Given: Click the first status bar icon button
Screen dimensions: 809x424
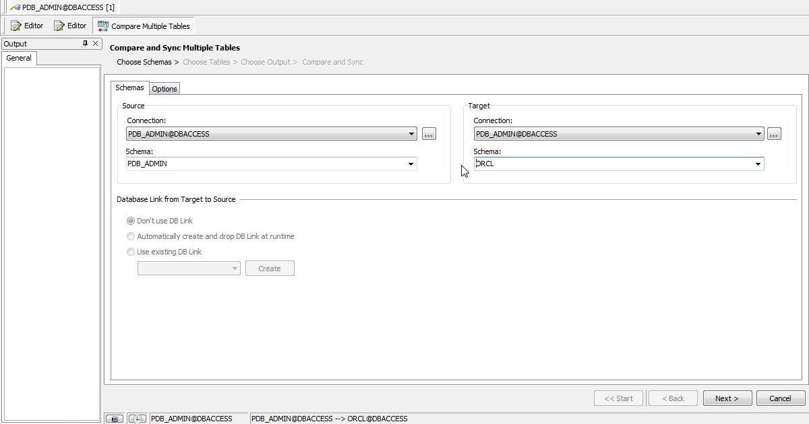Looking at the screenshot, I should (x=114, y=419).
